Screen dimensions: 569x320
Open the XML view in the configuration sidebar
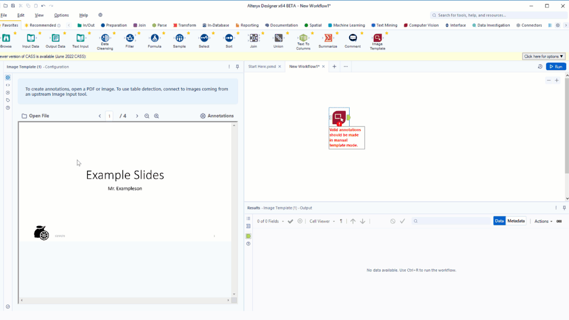click(7, 85)
